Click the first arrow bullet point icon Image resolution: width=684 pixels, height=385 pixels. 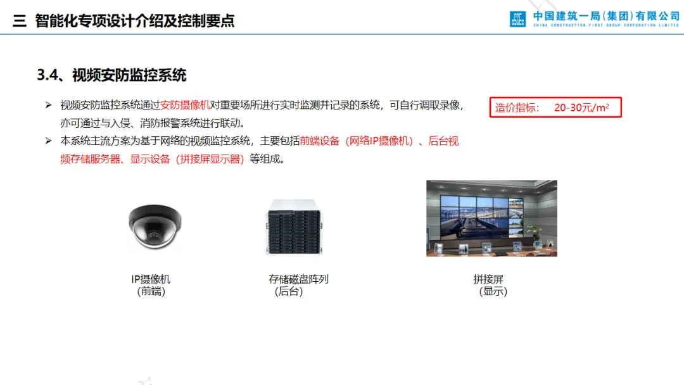pos(48,105)
